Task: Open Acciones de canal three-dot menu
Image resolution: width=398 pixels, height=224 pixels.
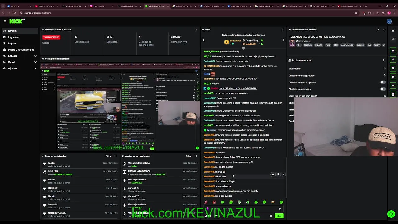Action: [x=383, y=60]
